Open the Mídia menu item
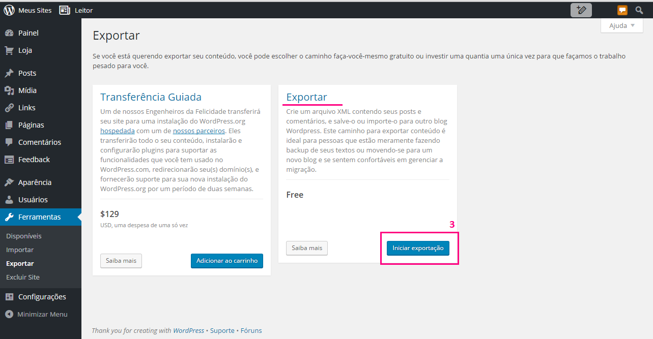This screenshot has height=339, width=653. [41, 90]
